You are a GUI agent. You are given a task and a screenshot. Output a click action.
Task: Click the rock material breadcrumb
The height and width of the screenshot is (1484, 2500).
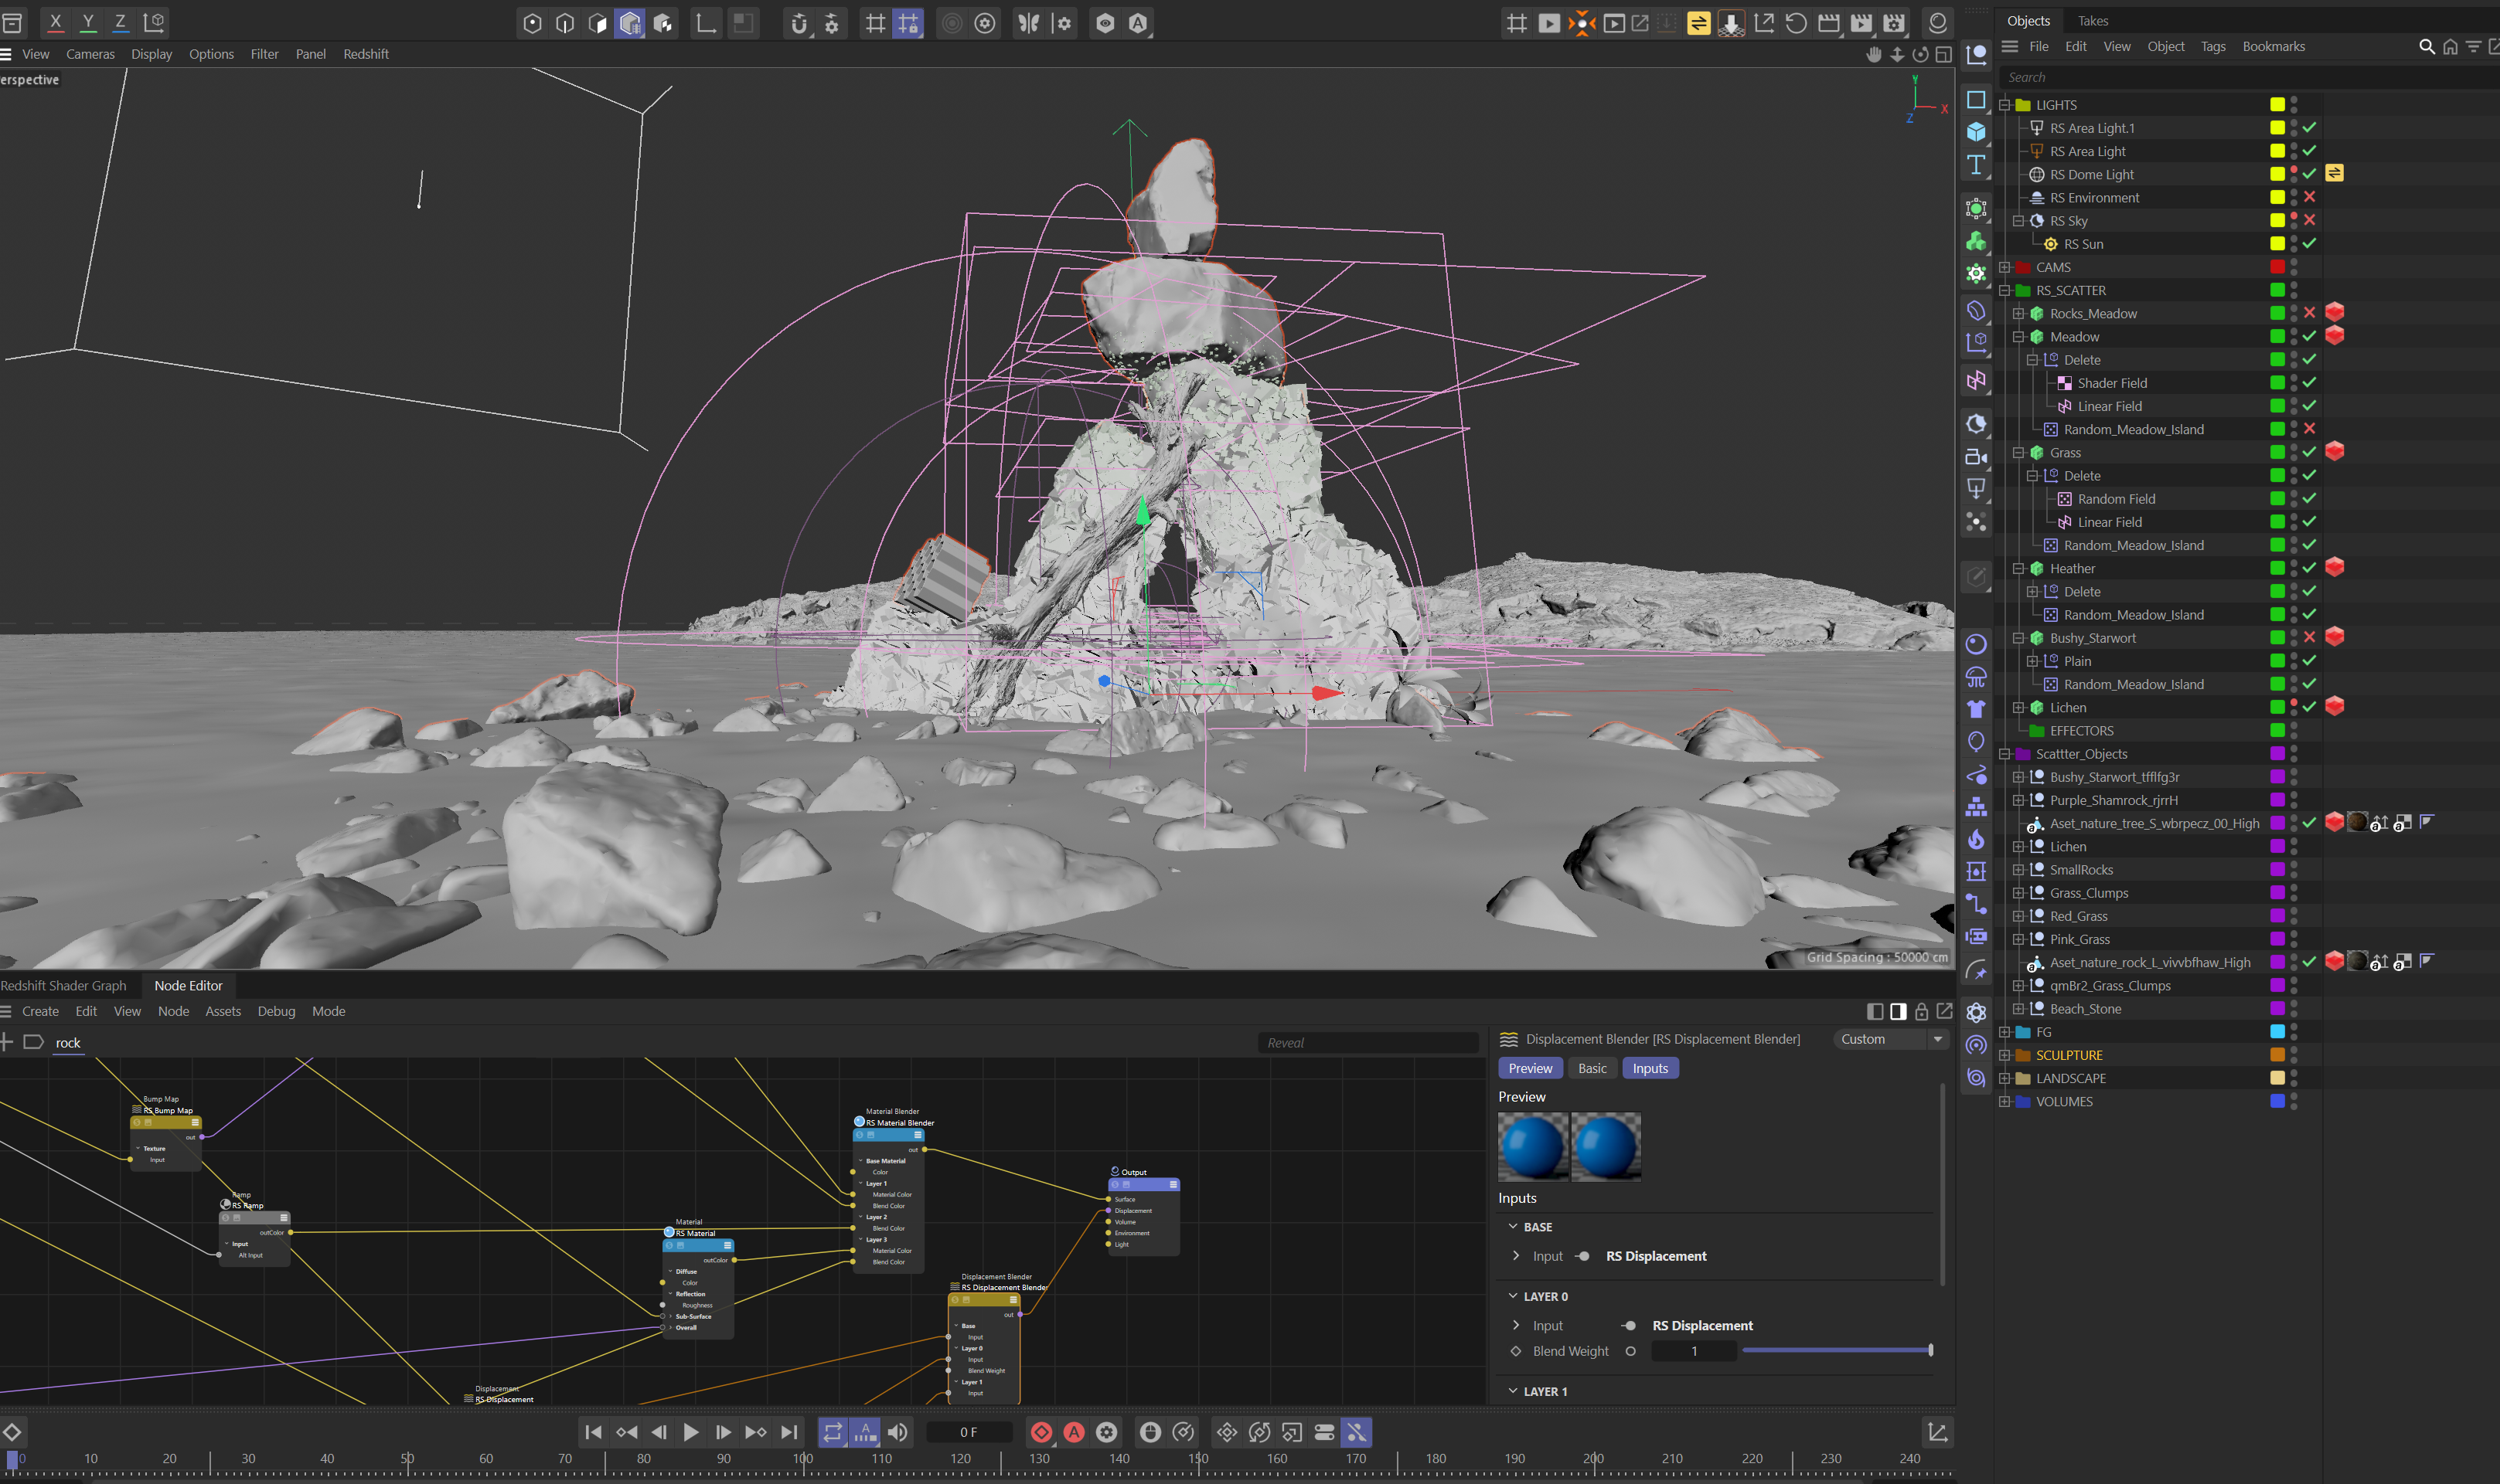tap(68, 1042)
